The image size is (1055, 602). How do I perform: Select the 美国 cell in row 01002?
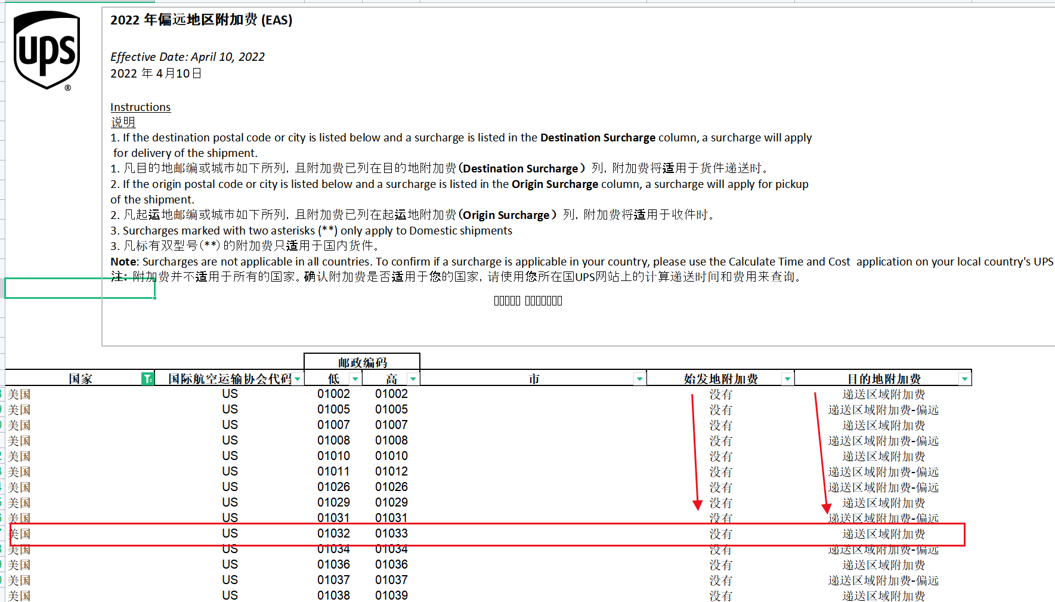pyautogui.click(x=19, y=394)
